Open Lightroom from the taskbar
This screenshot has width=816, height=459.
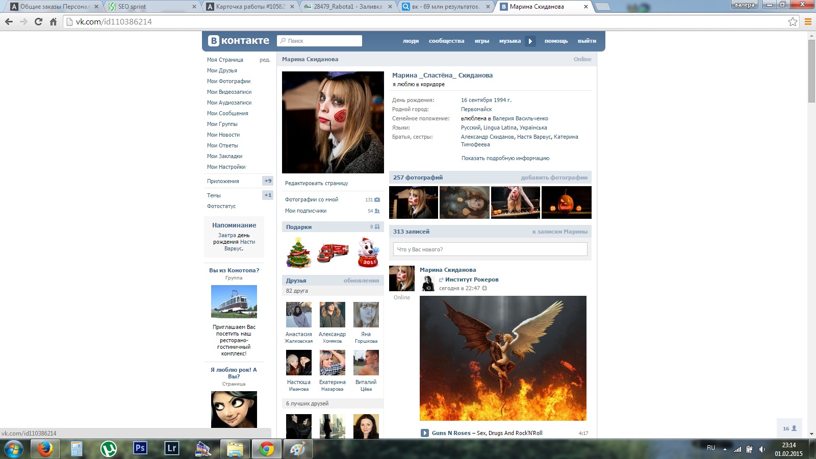[x=171, y=449]
